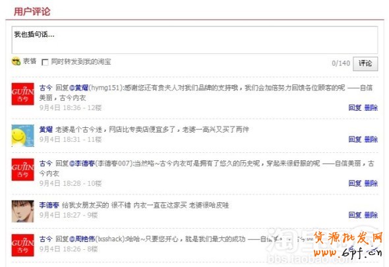
Task: Open the @周艳伟 mention link
Action: click(82, 239)
